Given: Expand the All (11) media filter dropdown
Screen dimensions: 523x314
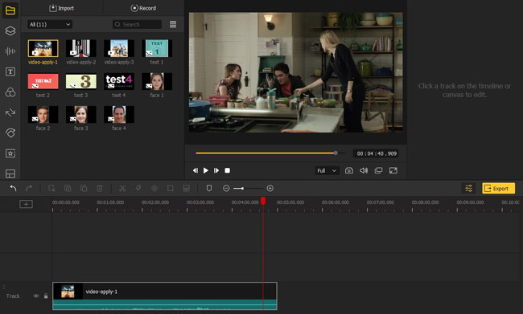Looking at the screenshot, I should [50, 24].
